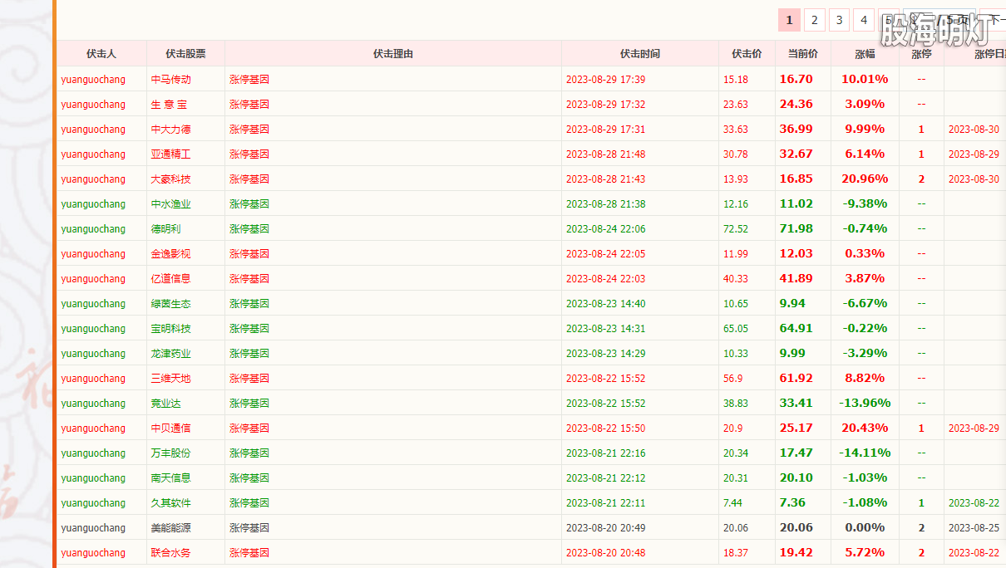The image size is (1006, 568).
Task: Select current price 36.99
Action: point(796,130)
